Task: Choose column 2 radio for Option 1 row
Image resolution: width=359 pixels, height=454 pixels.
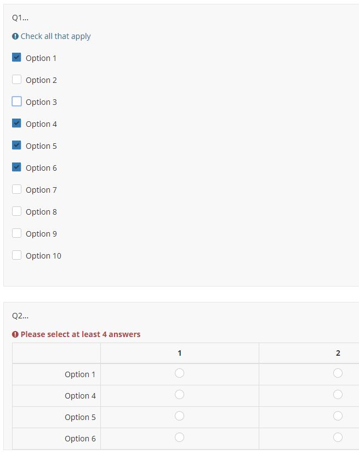Action: [338, 373]
